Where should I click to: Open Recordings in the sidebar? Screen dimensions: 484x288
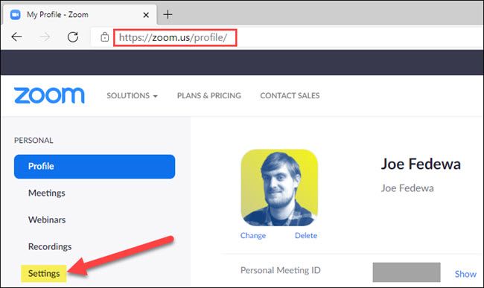(x=50, y=246)
